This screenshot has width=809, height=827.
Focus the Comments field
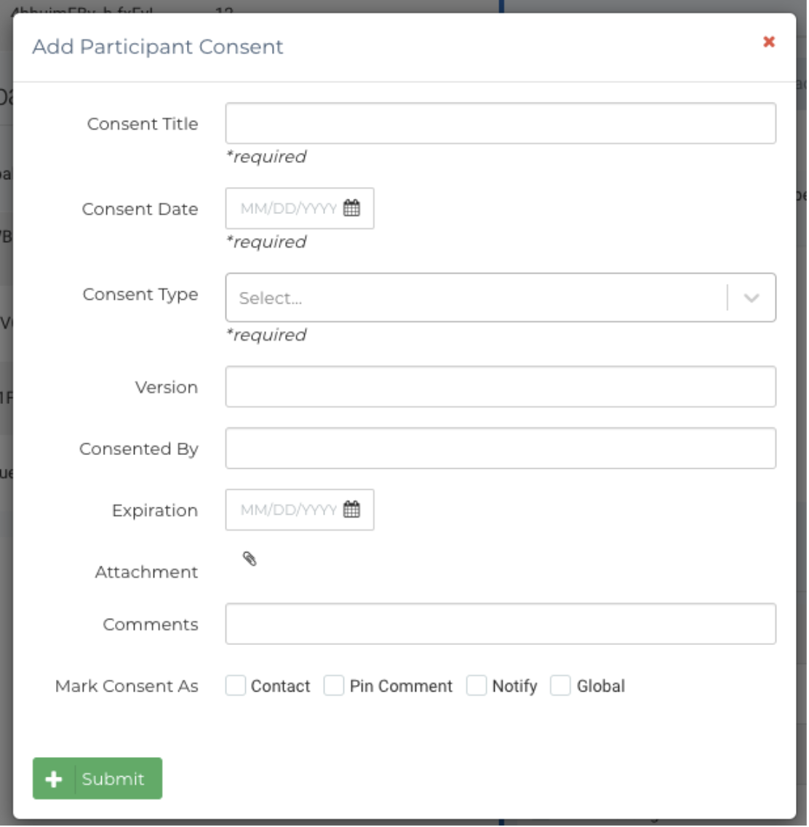coord(501,624)
